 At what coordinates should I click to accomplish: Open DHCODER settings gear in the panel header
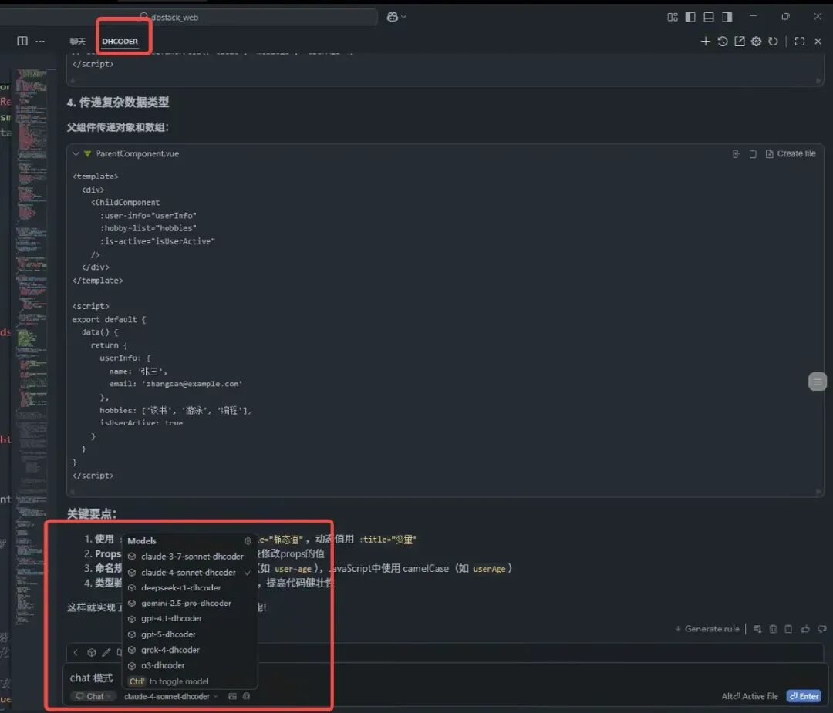point(756,42)
